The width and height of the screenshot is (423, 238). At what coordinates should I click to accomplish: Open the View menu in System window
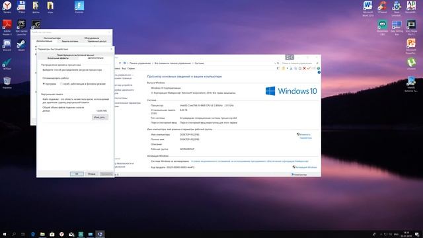[x=124, y=69]
